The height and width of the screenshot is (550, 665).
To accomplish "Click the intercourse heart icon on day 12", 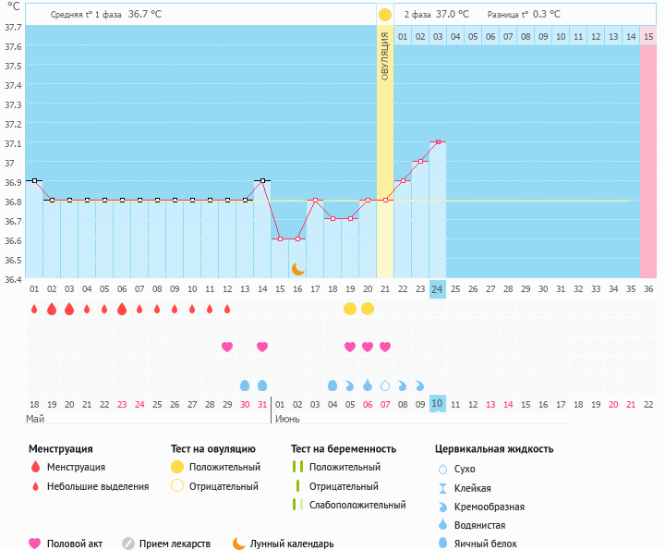I will pyautogui.click(x=227, y=347).
